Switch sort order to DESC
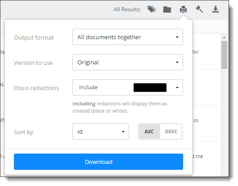Image resolution: width=238 pixels, height=186 pixels. point(171,132)
